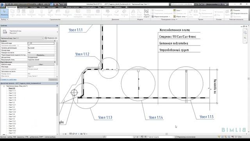Screen dimensions: 250x141
Task: Choose the Model Text tool
Action: (x=133, y=13)
